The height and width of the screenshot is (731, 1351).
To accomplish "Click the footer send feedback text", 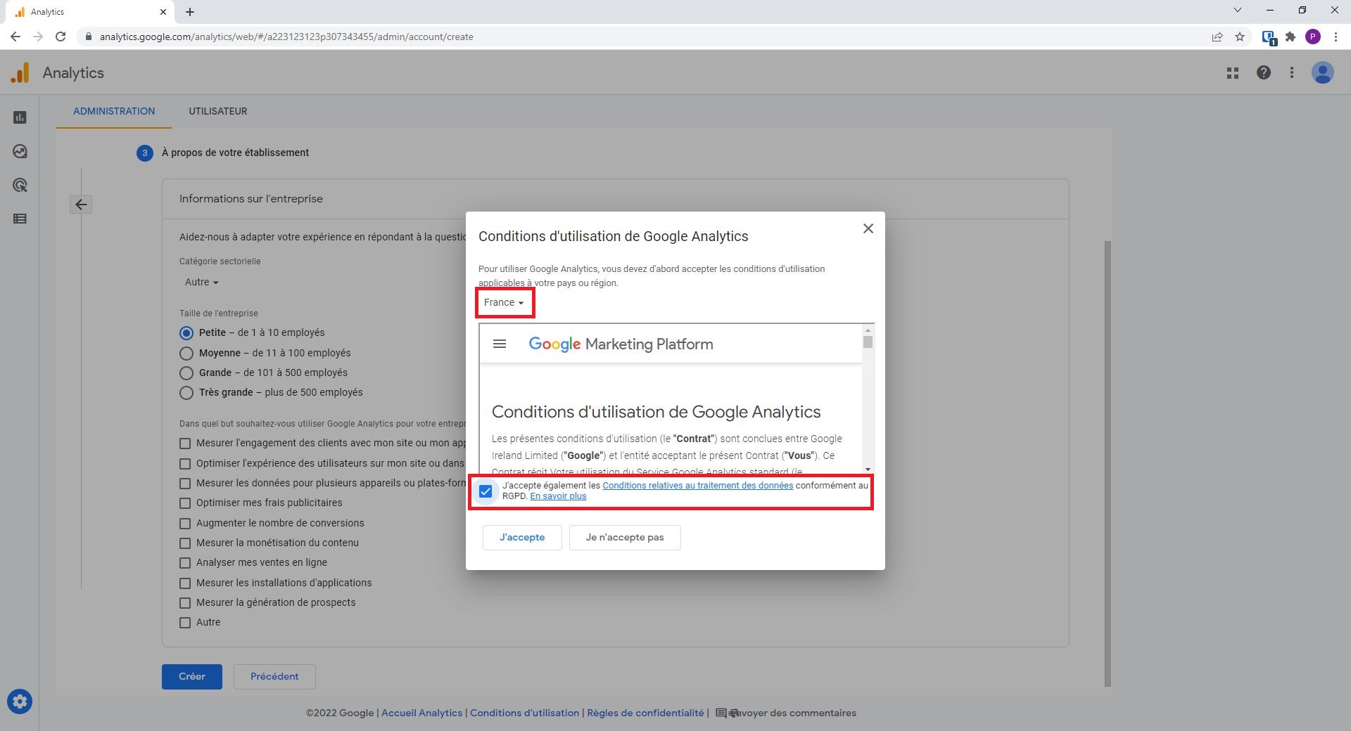I will coord(792,713).
